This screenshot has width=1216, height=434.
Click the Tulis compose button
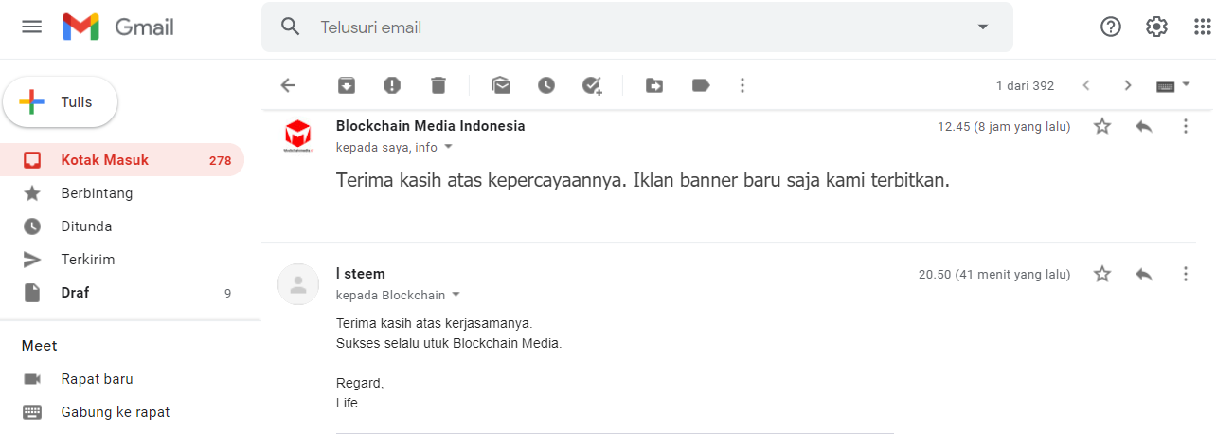[x=61, y=101]
